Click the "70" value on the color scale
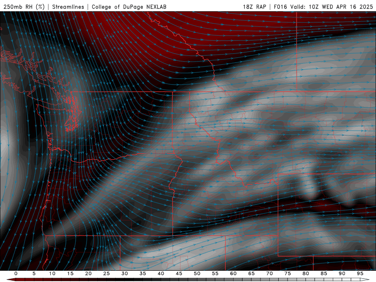Image resolution: width=376 pixels, height=282 pixels. coord(269,274)
